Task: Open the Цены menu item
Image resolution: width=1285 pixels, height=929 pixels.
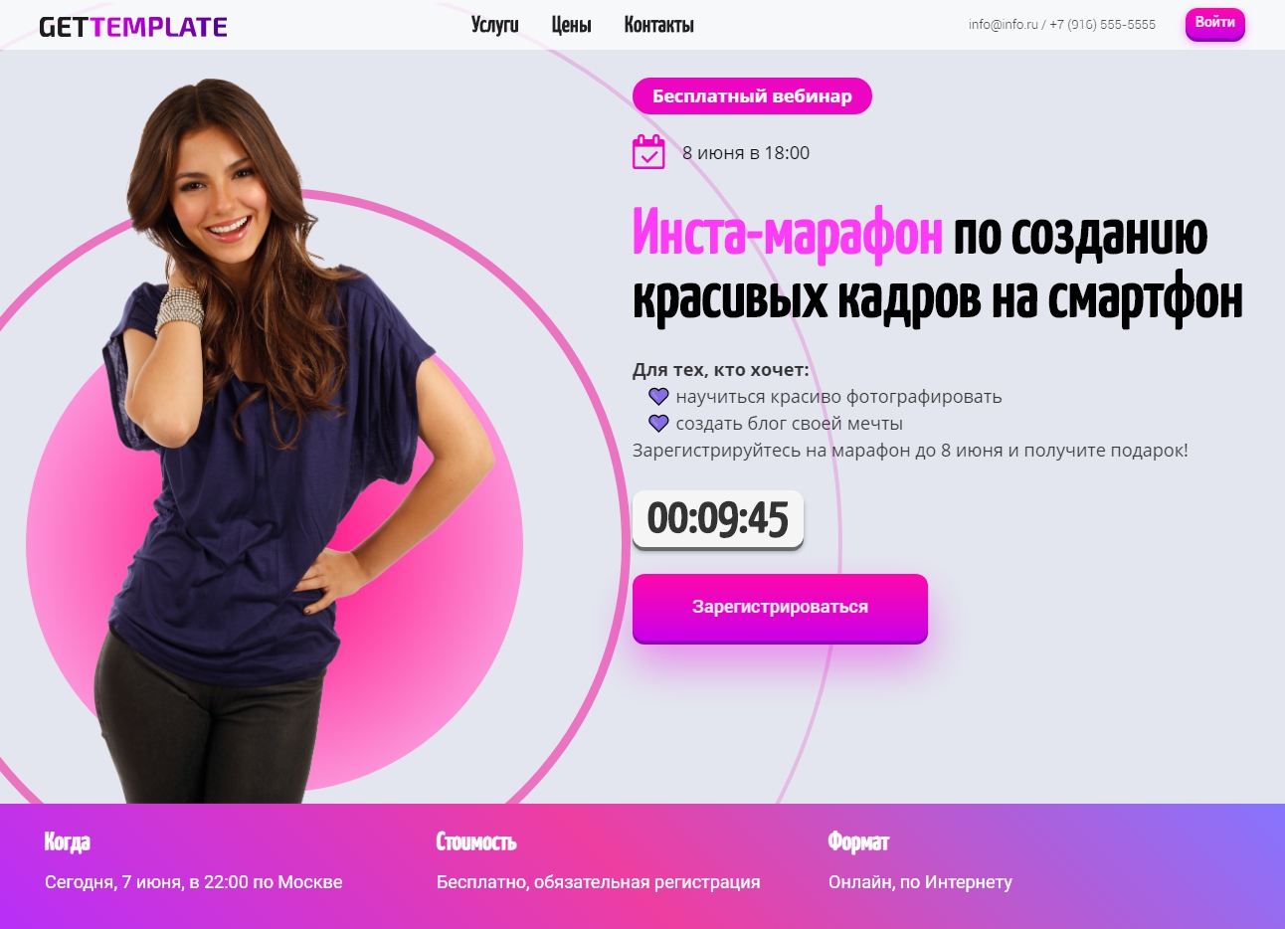Action: 572,25
